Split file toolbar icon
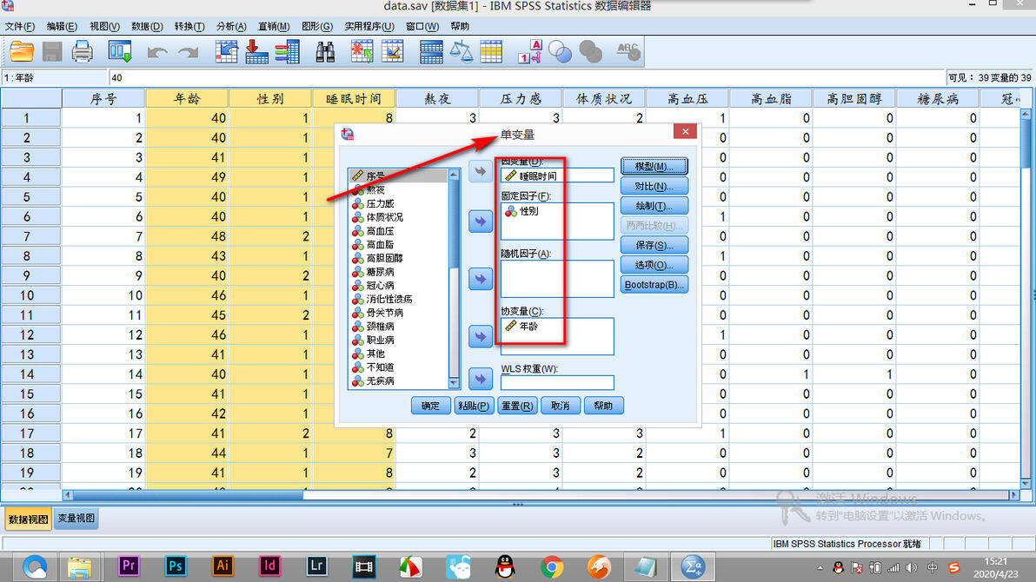Screen dimensions: 1036x582 [x=431, y=51]
